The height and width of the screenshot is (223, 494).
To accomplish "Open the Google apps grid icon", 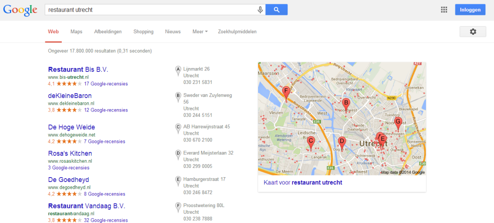I will pyautogui.click(x=444, y=10).
